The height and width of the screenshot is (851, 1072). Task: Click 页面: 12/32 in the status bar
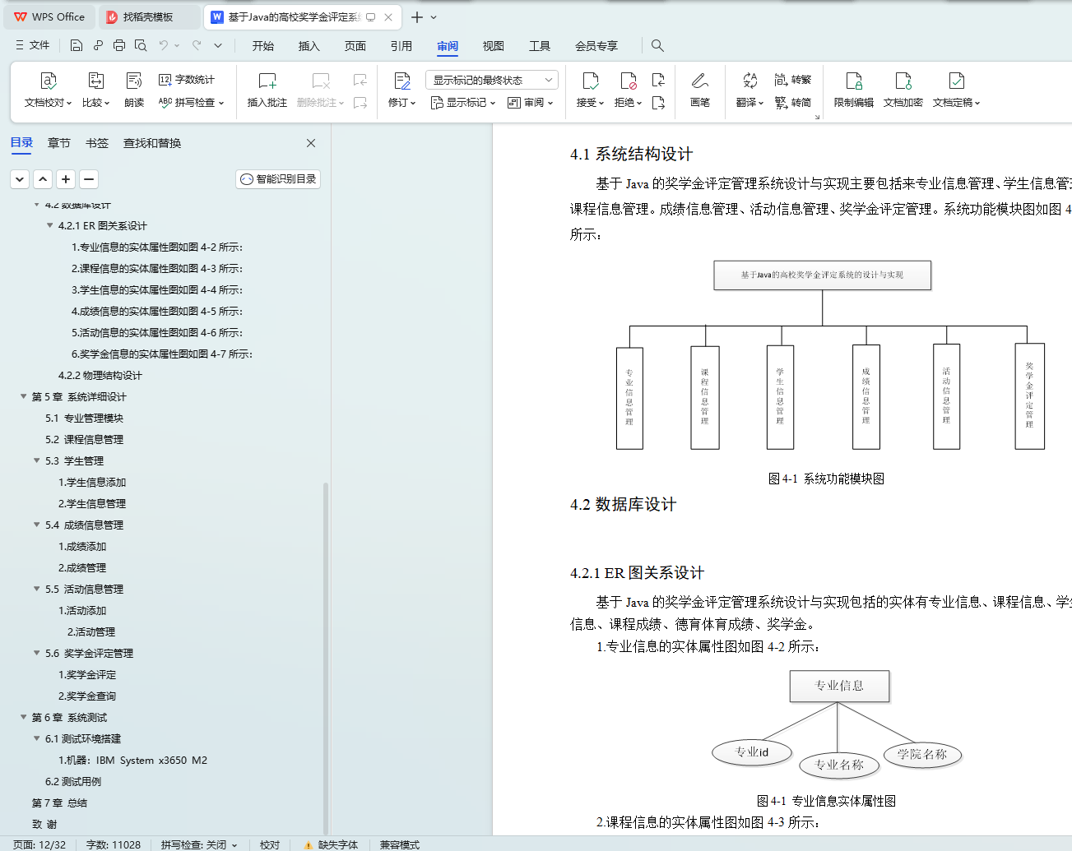click(x=39, y=844)
